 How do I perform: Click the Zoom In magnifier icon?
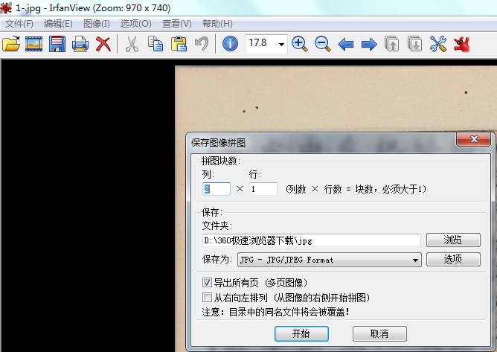(x=300, y=44)
